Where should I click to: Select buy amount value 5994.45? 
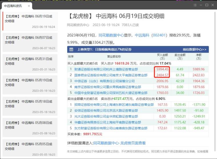pos(162,69)
